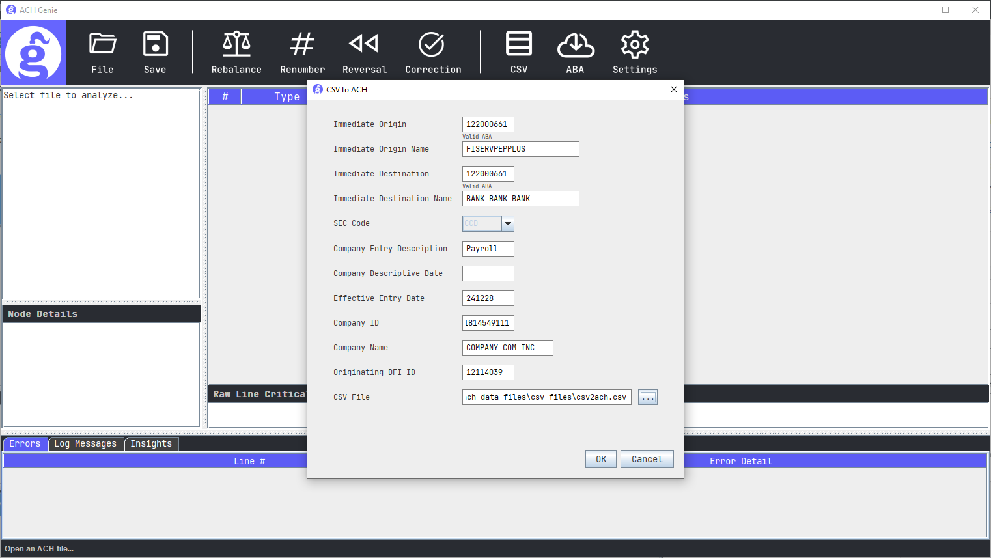Open the Log Messages tab
Viewport: 991px width, 558px height.
pyautogui.click(x=85, y=443)
